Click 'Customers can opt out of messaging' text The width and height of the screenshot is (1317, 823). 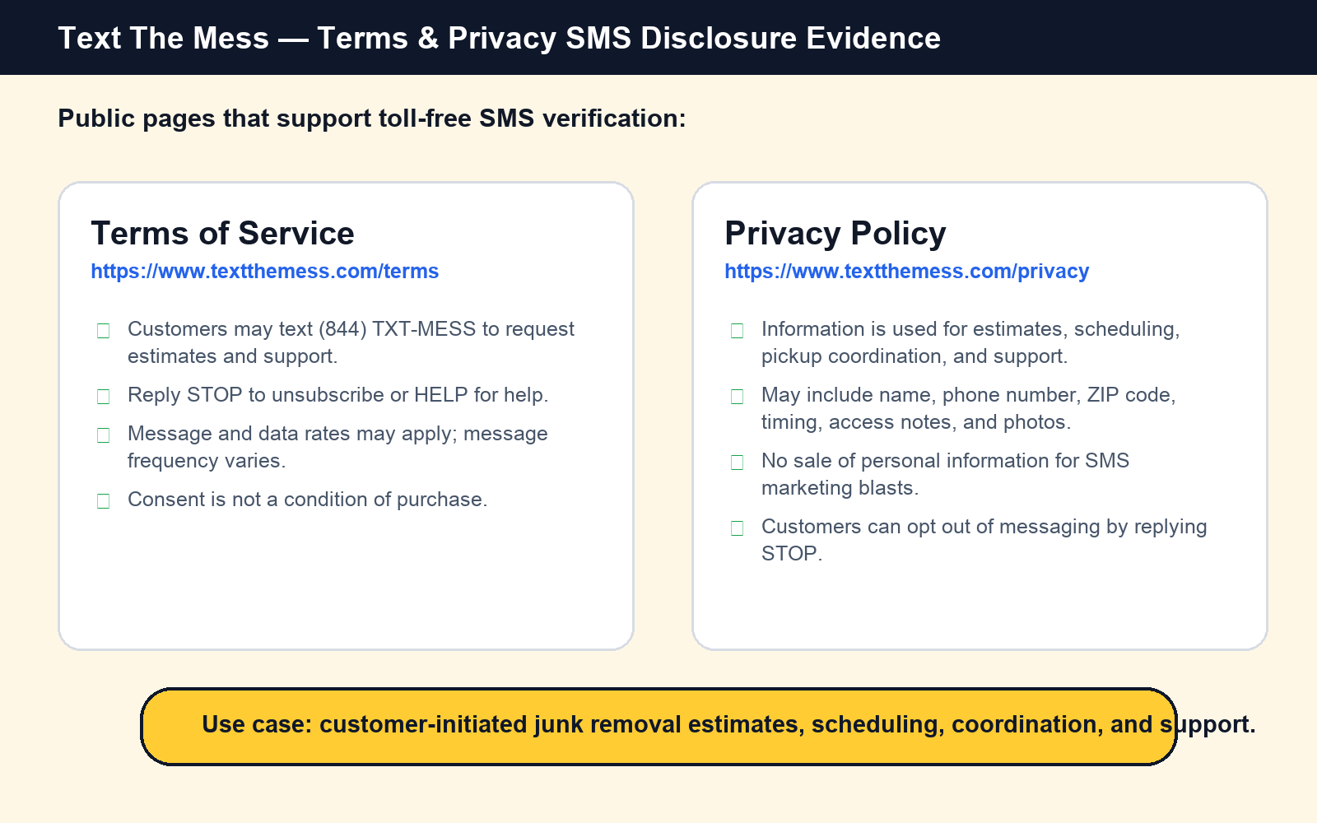click(x=984, y=540)
